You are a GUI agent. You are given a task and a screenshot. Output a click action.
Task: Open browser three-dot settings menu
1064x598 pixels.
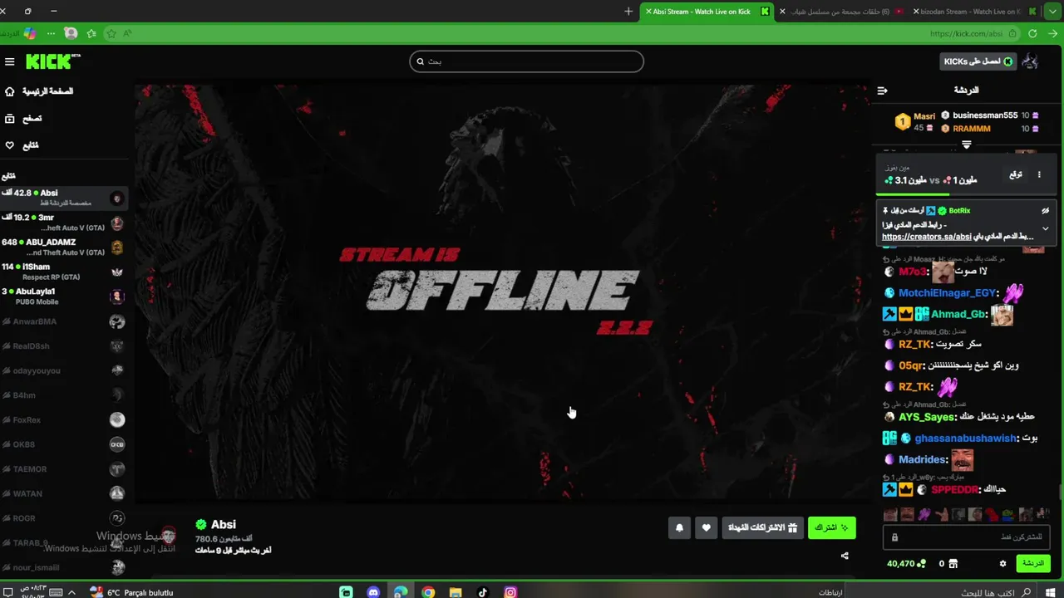tap(51, 34)
